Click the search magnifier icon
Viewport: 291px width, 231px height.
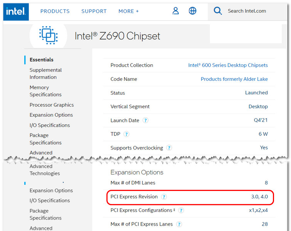point(217,11)
